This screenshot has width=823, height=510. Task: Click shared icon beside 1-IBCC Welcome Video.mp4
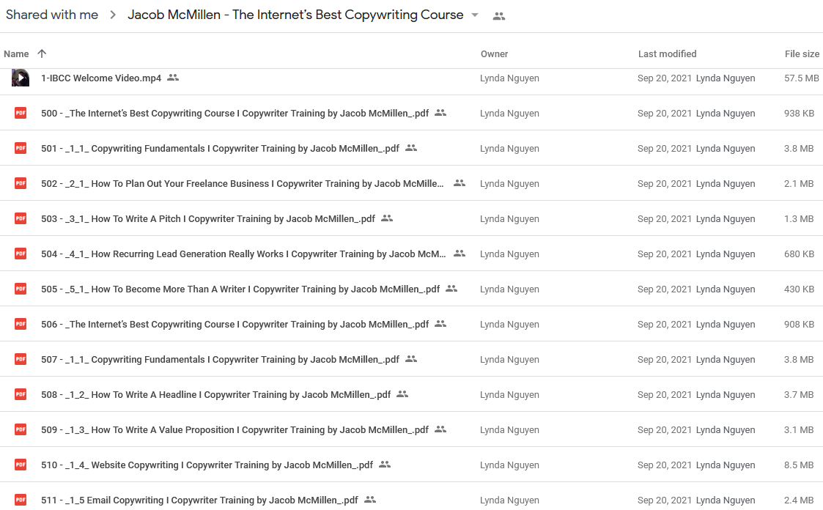[173, 78]
